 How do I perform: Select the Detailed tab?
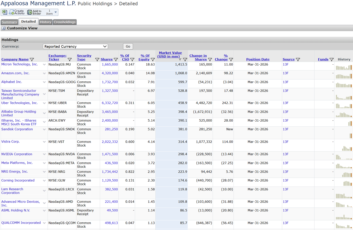tap(29, 21)
